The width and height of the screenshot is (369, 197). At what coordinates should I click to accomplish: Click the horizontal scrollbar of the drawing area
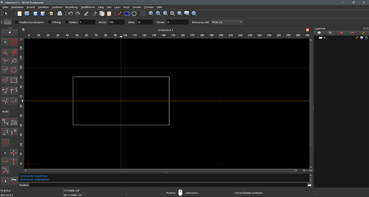[x=161, y=170]
